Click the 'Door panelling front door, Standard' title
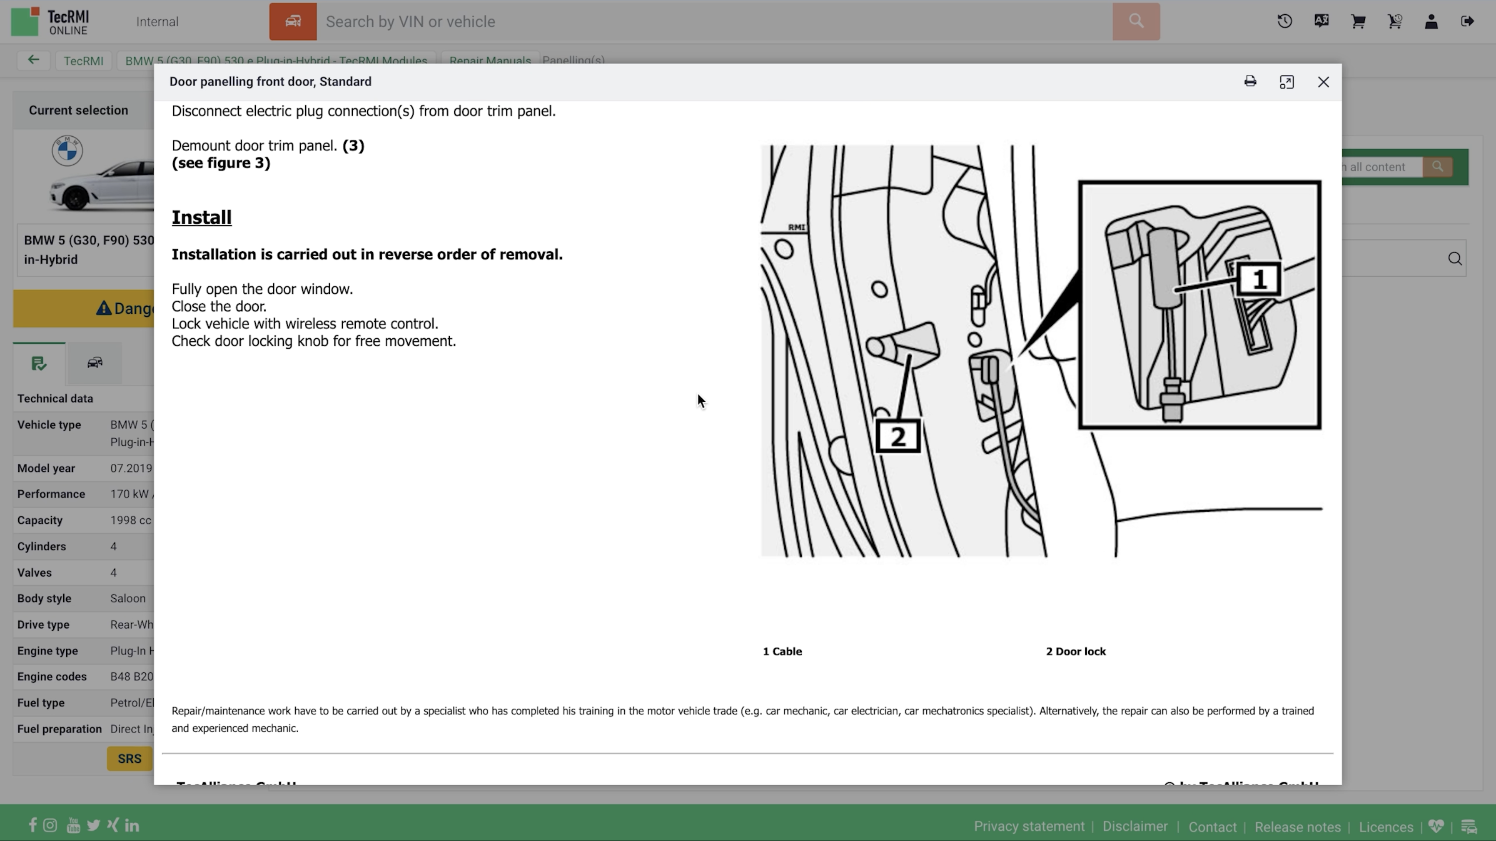This screenshot has height=841, width=1496. (x=271, y=81)
